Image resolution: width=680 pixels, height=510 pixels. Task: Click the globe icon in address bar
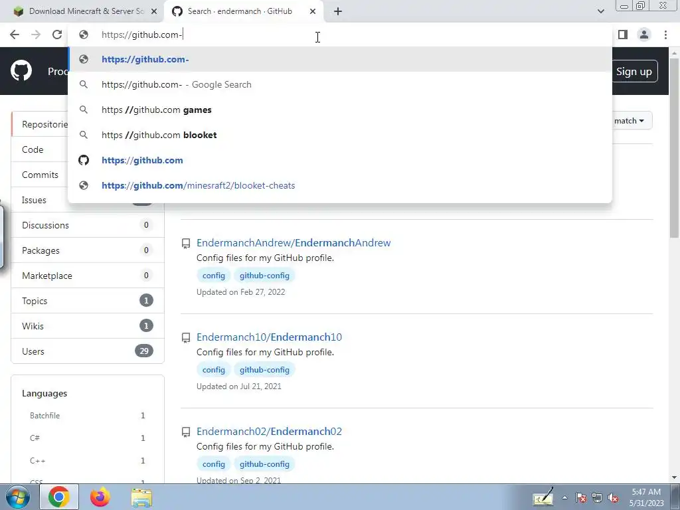point(84,35)
